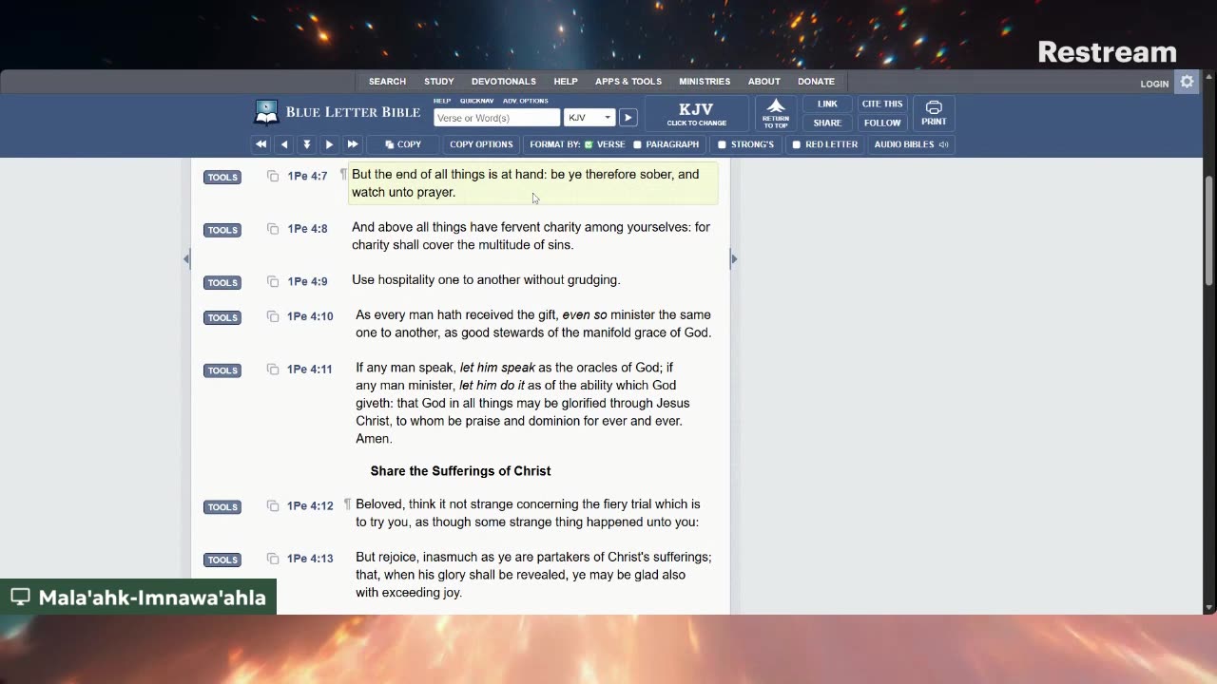Focus the Verse or Word(s) search field
The image size is (1217, 684).
497,118
